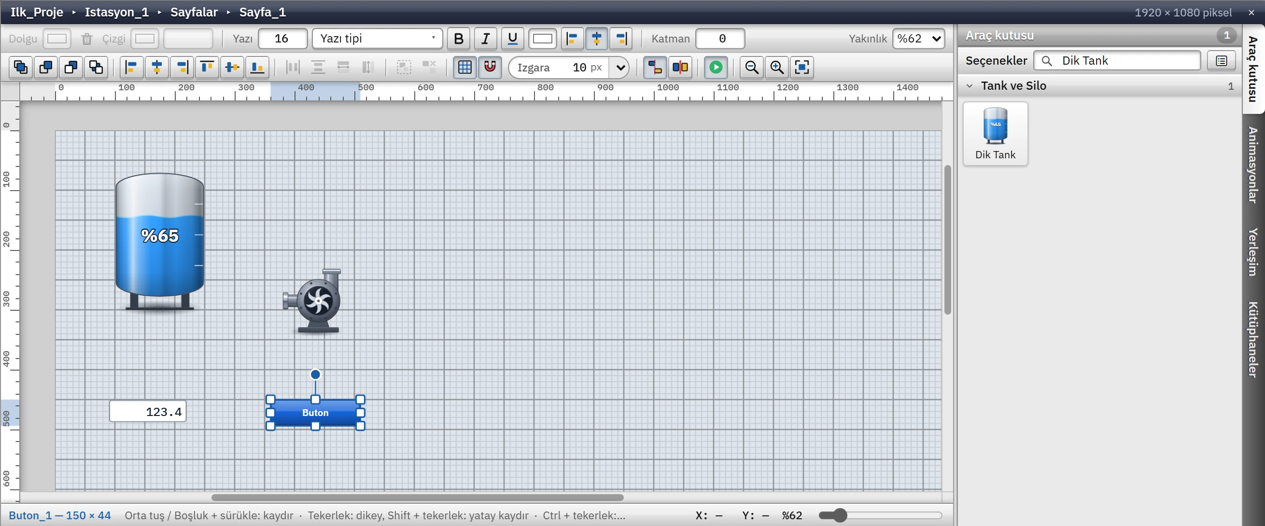Click the Katman layer number field
Screen dimensions: 1265x526
coord(720,39)
